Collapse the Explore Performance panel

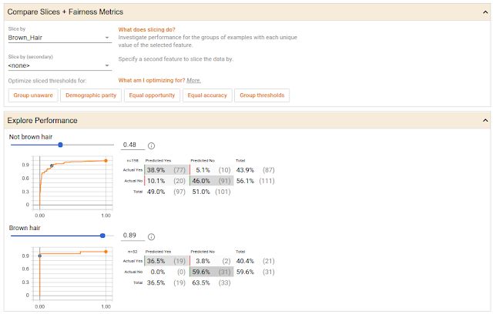tap(484, 121)
